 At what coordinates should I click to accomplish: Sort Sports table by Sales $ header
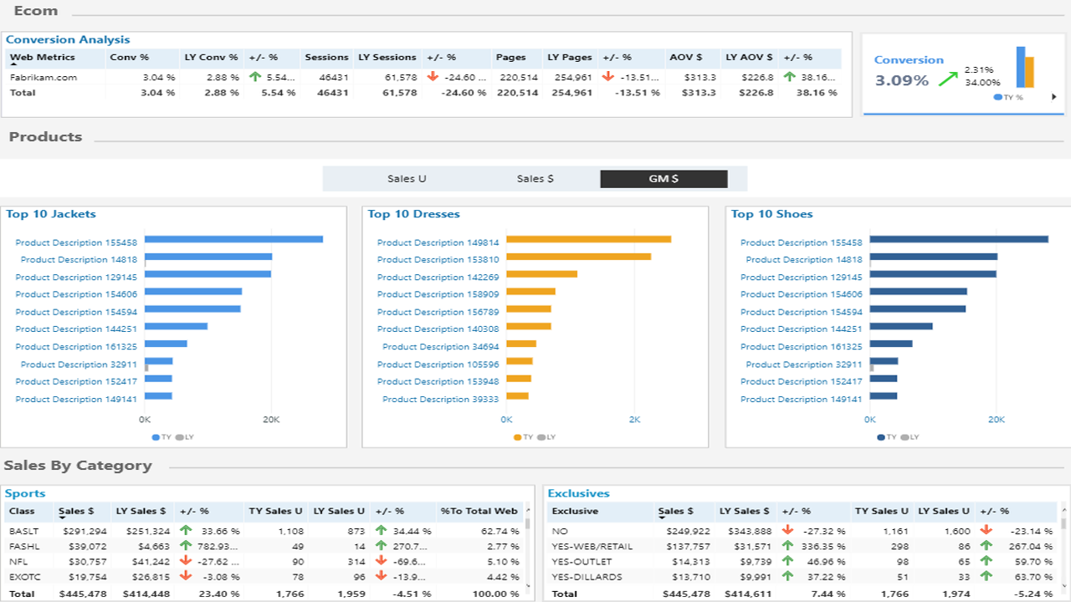pos(77,511)
